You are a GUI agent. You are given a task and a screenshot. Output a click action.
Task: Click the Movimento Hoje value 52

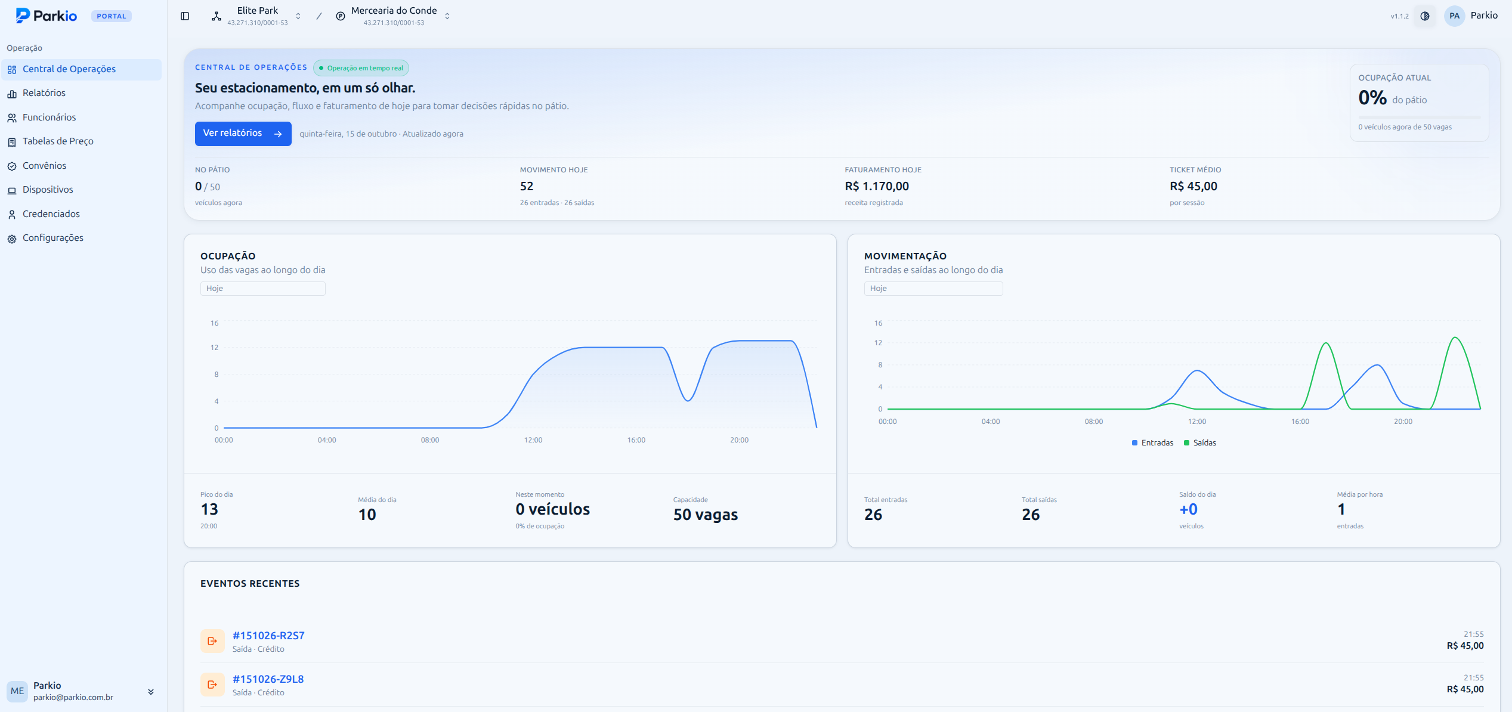coord(527,187)
